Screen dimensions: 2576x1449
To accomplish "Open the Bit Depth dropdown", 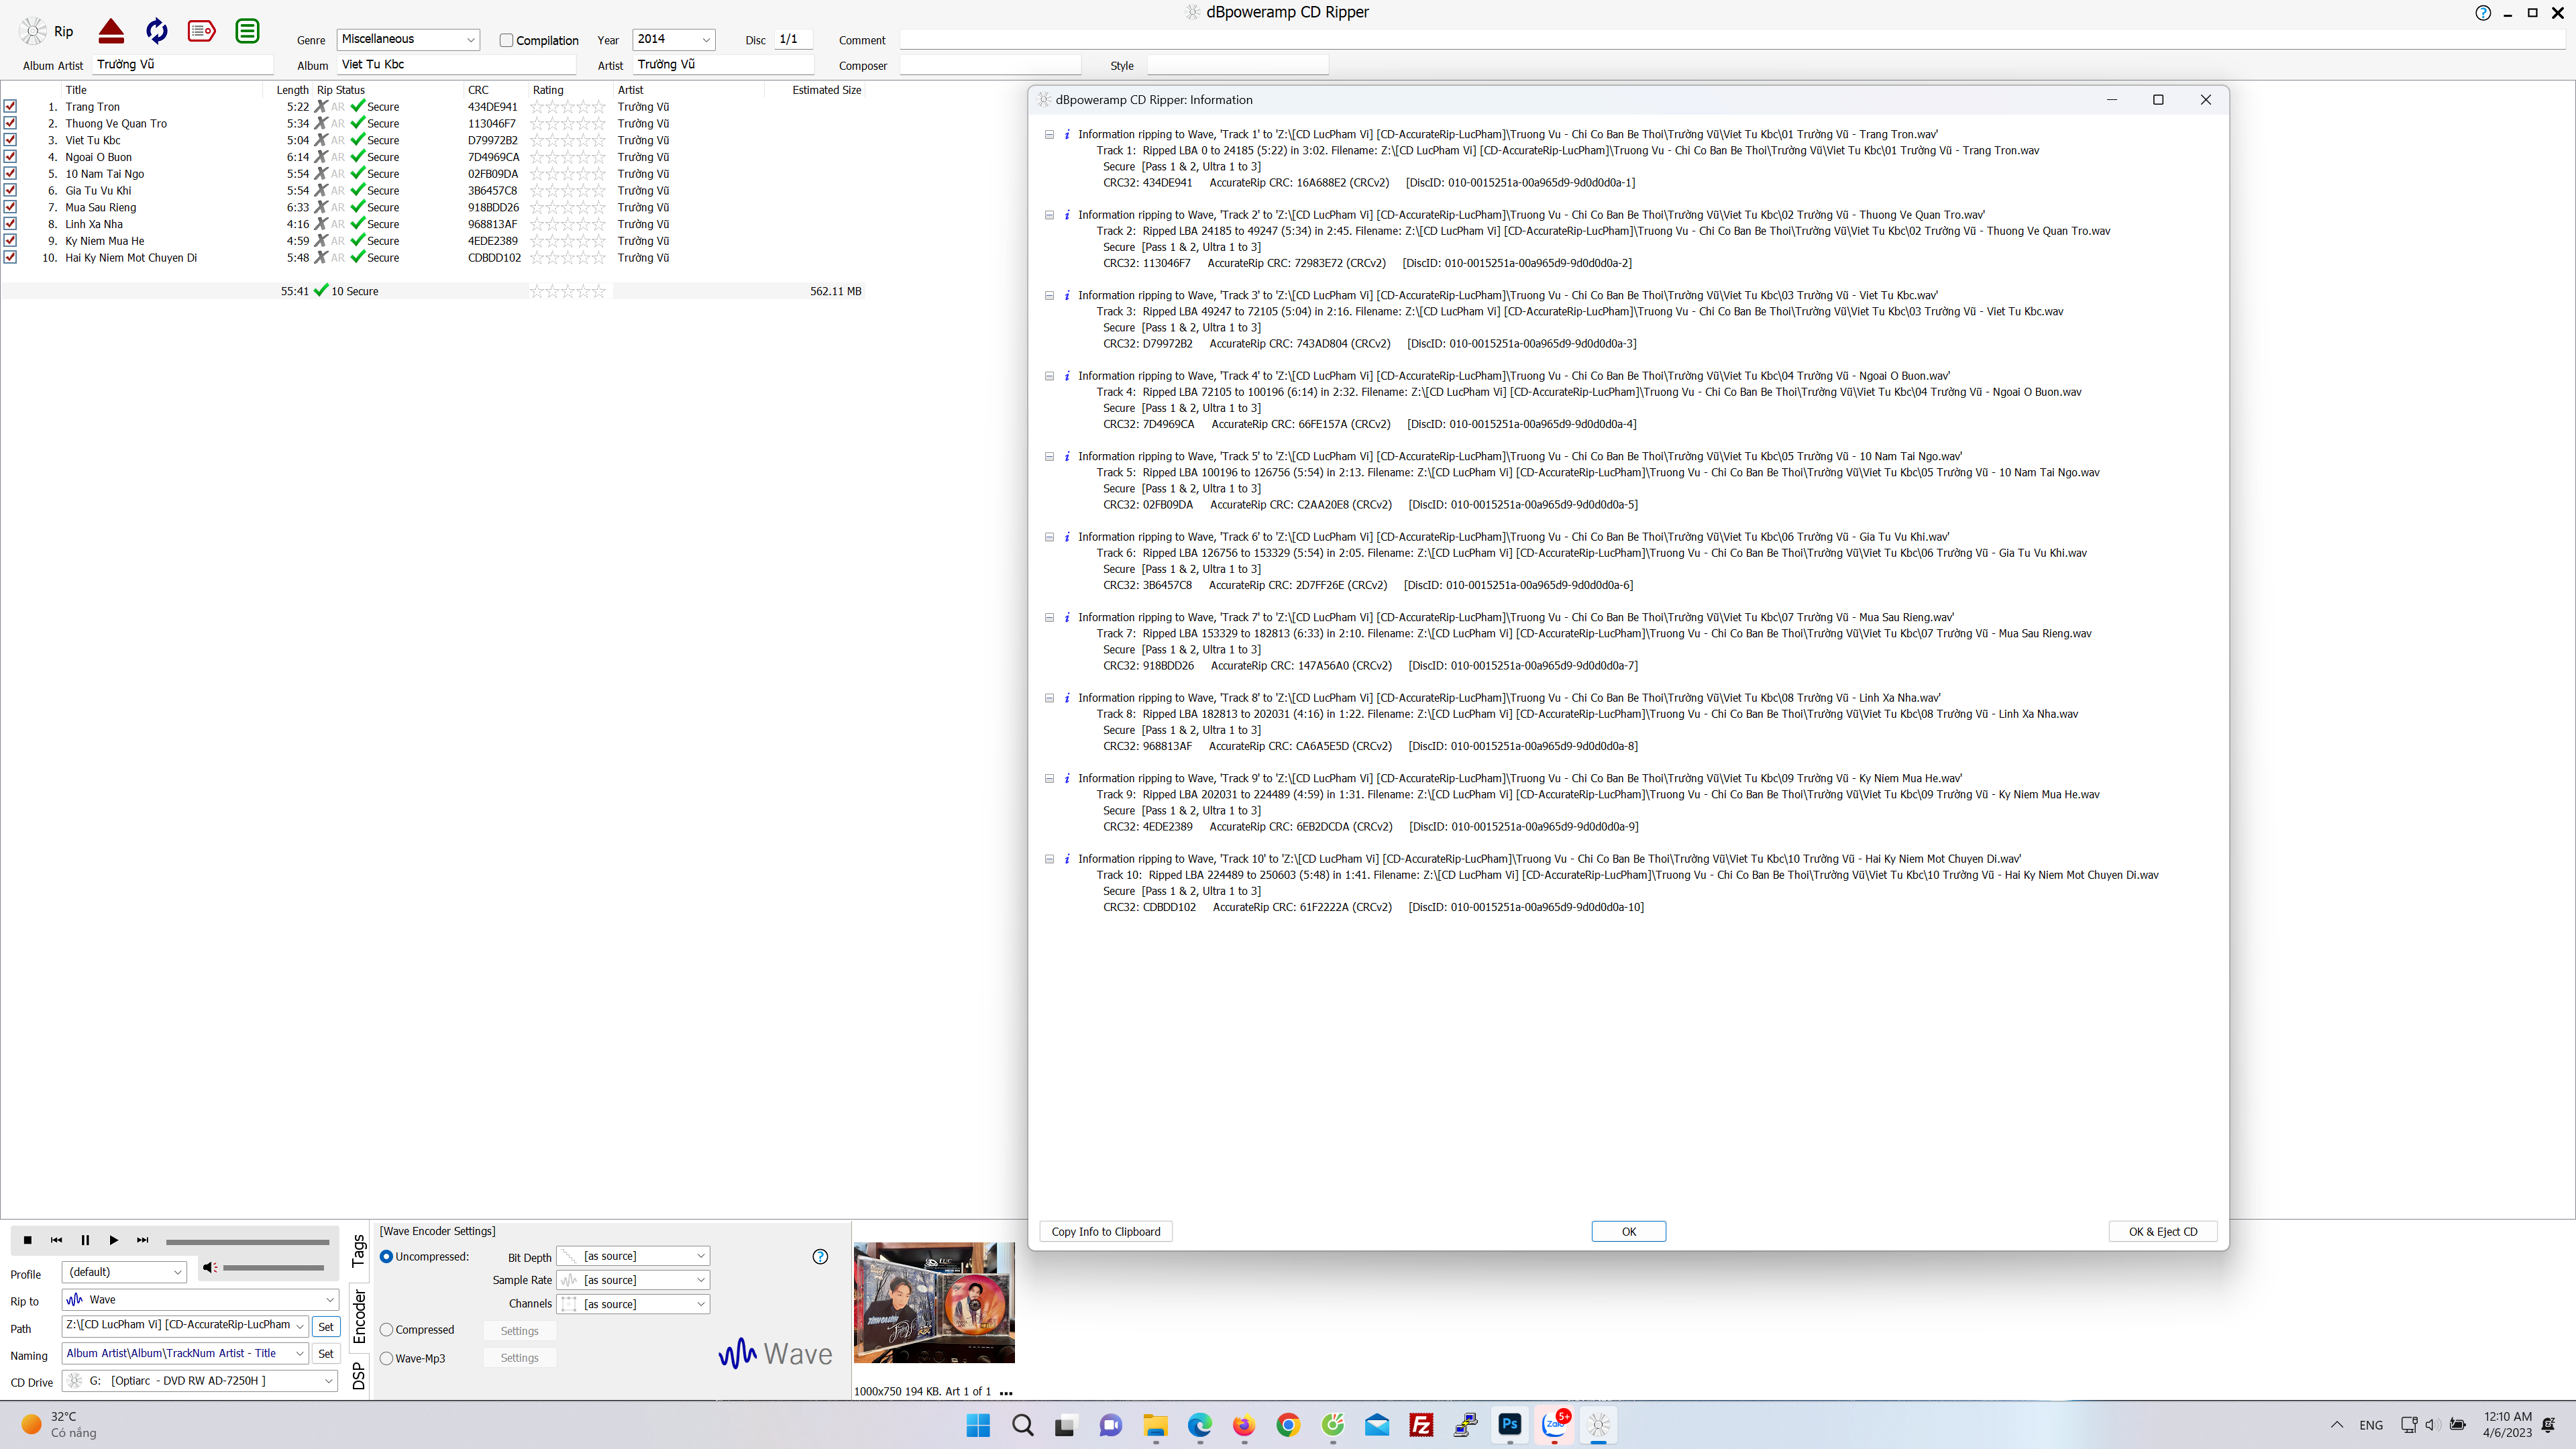I will (700, 1256).
